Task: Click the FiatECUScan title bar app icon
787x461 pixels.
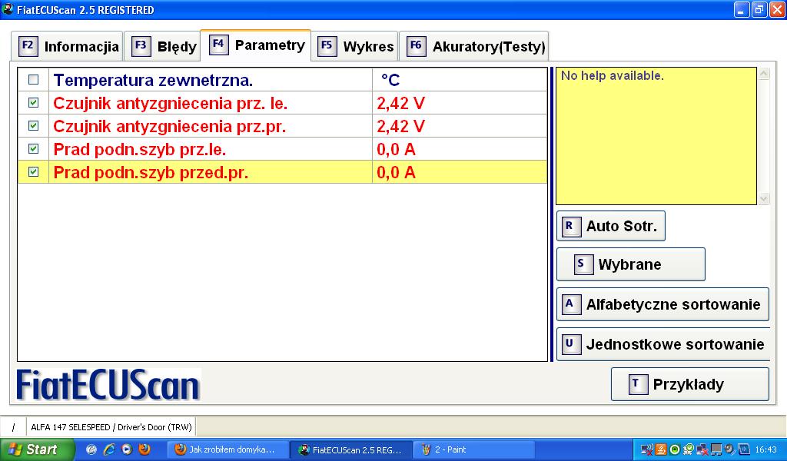Action: 8,9
